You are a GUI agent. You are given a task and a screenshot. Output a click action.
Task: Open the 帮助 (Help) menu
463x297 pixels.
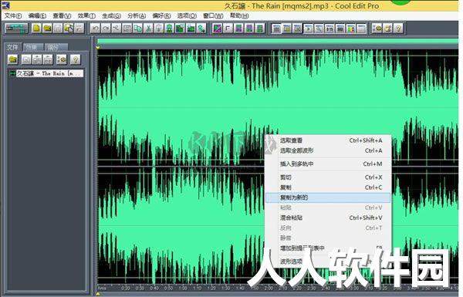pyautogui.click(x=239, y=15)
